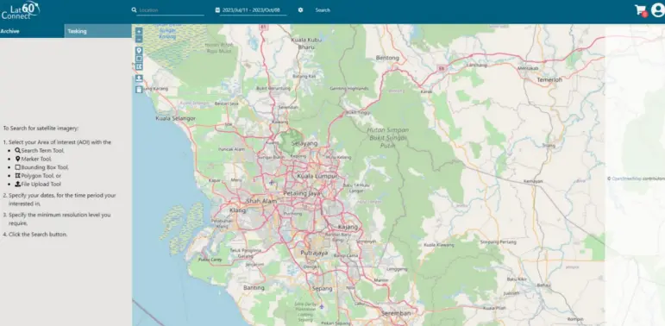665x326 pixels.
Task: Click the Search button in header
Action: 323,10
